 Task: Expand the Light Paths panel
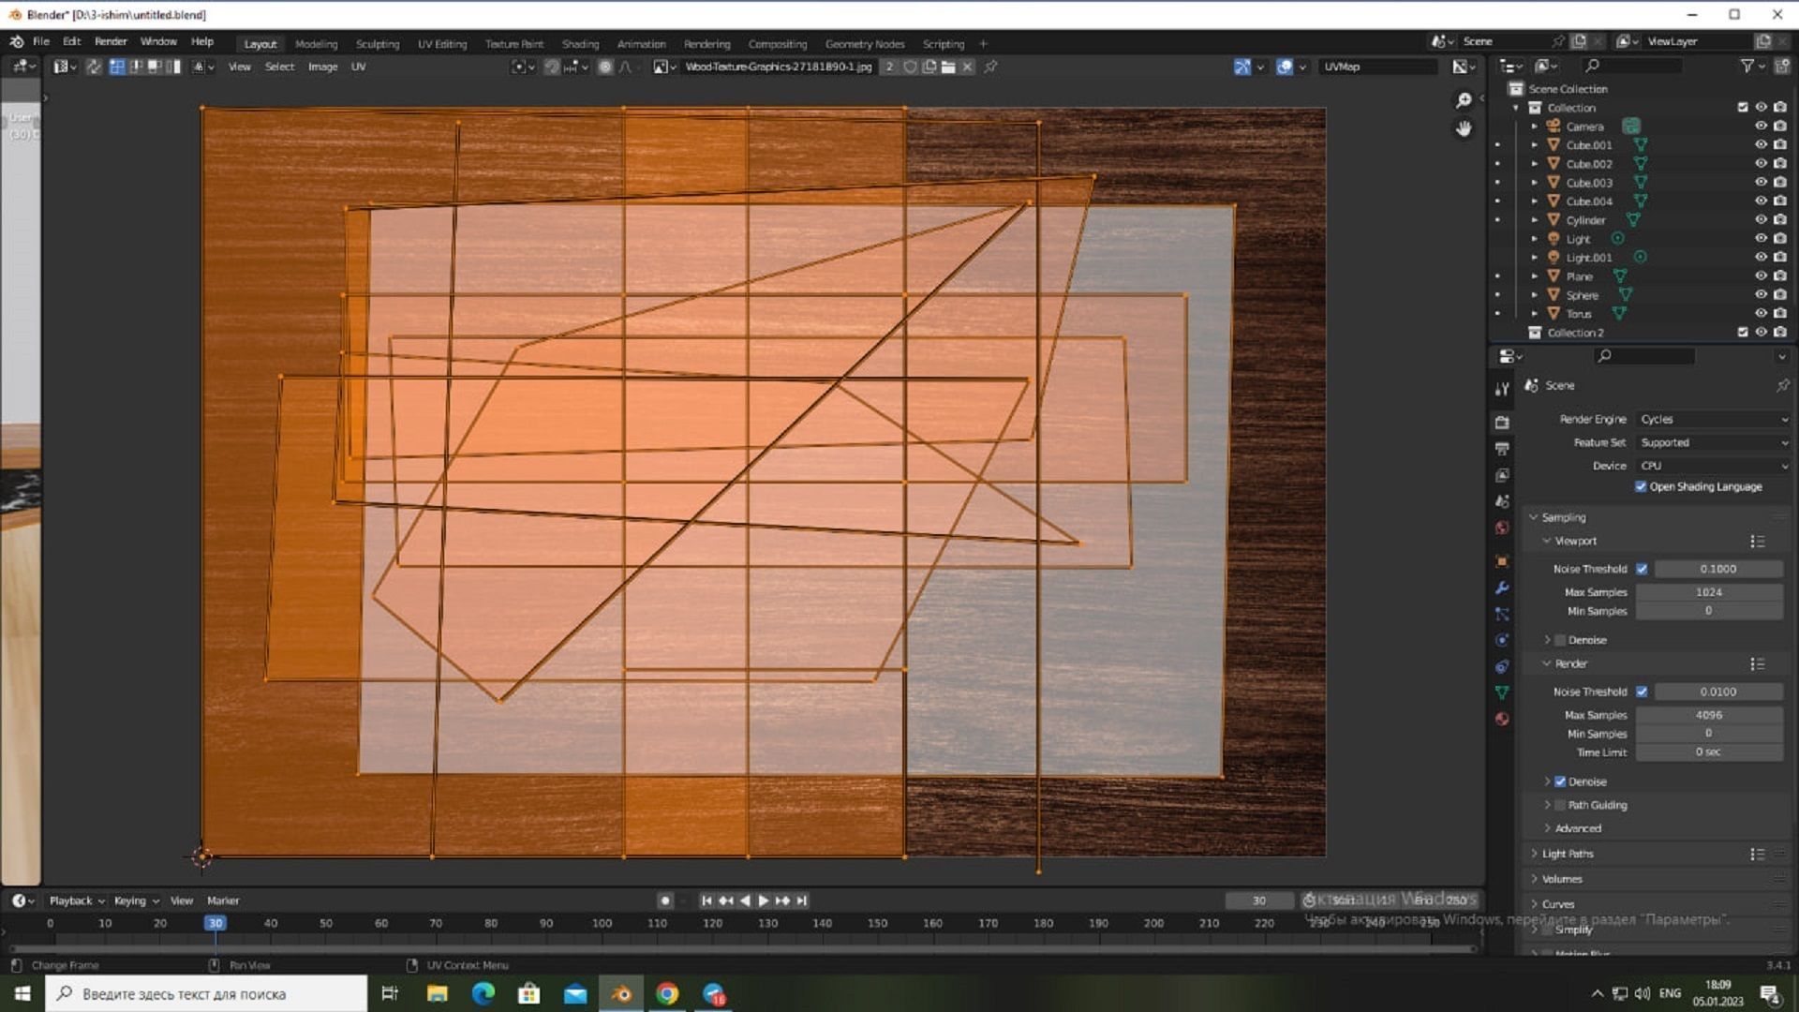point(1568,854)
